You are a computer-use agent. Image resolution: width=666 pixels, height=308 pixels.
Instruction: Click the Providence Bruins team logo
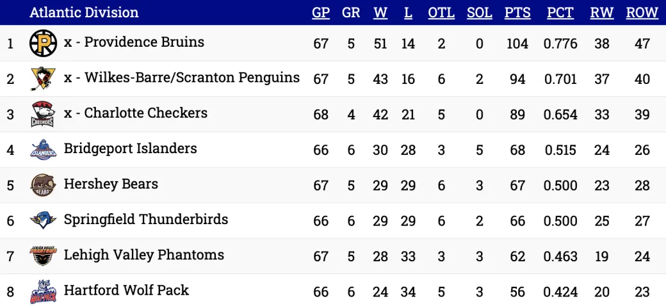click(x=43, y=44)
